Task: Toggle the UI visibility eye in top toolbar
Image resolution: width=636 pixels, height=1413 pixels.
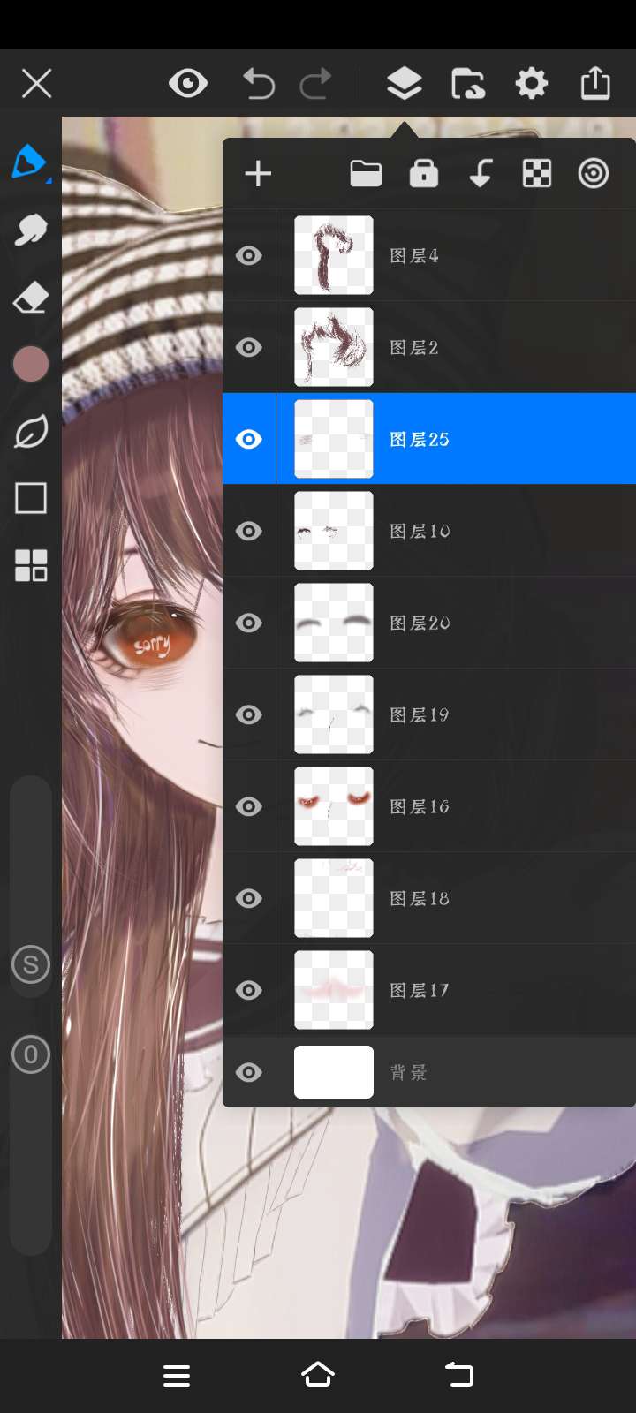Action: tap(188, 84)
